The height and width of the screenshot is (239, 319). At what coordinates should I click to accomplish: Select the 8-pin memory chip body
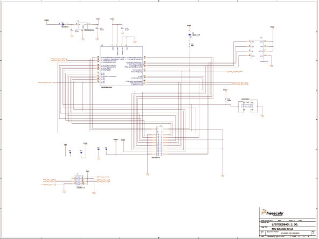click(x=258, y=50)
